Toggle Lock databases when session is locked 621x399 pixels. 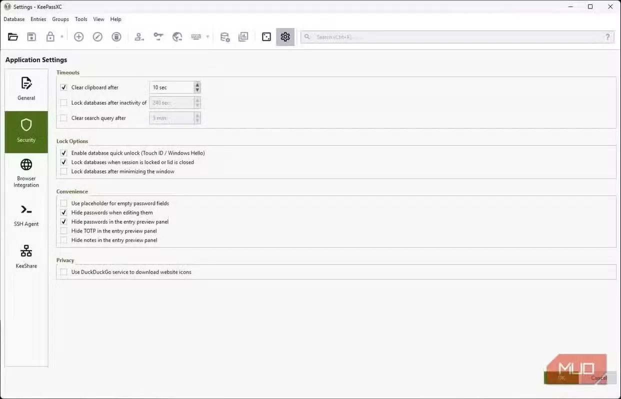coord(63,162)
